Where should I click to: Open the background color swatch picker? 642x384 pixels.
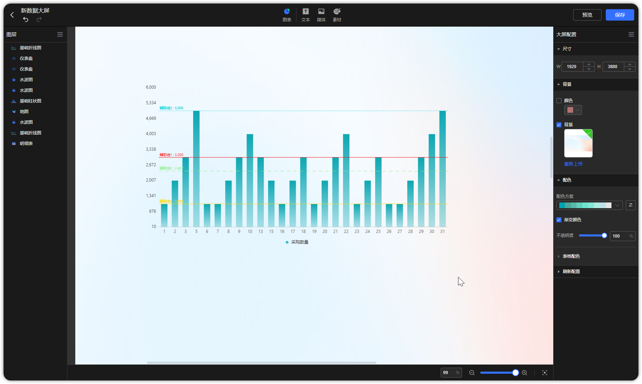pos(573,110)
